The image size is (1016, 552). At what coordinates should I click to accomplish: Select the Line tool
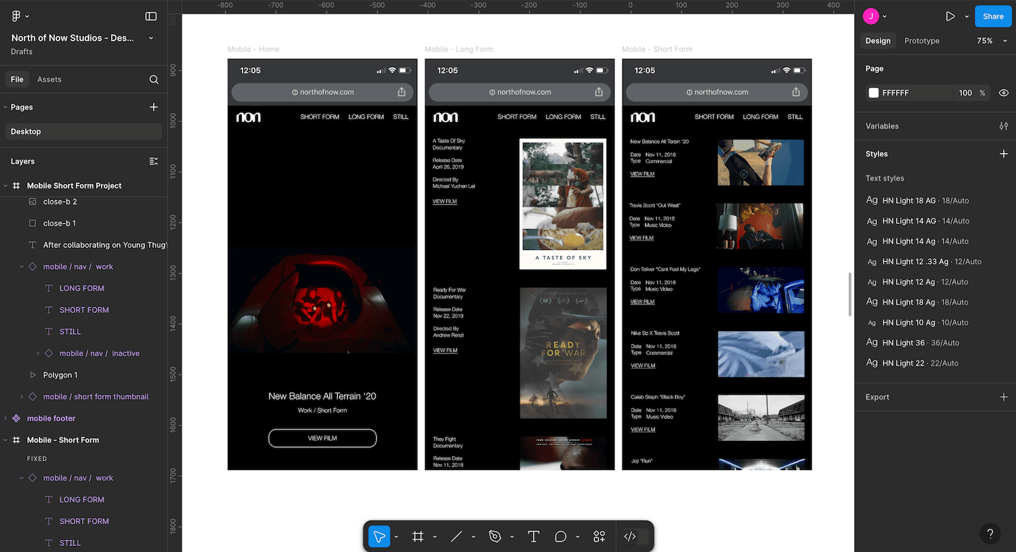(456, 536)
